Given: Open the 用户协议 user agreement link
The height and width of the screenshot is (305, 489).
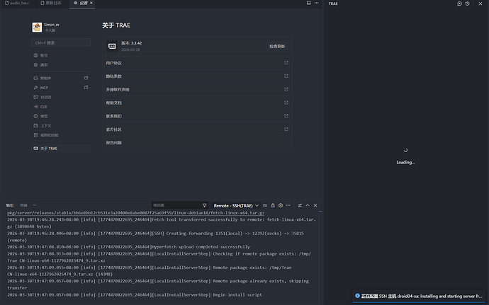Looking at the screenshot, I should coord(197,63).
